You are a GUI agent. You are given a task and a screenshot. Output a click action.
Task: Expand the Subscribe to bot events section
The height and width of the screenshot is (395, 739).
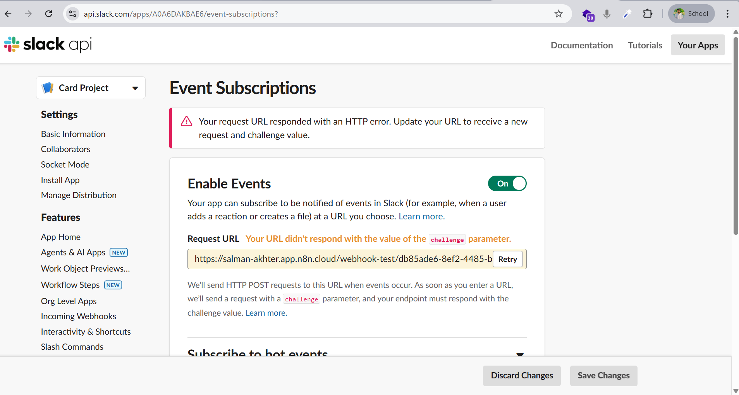[x=520, y=354]
